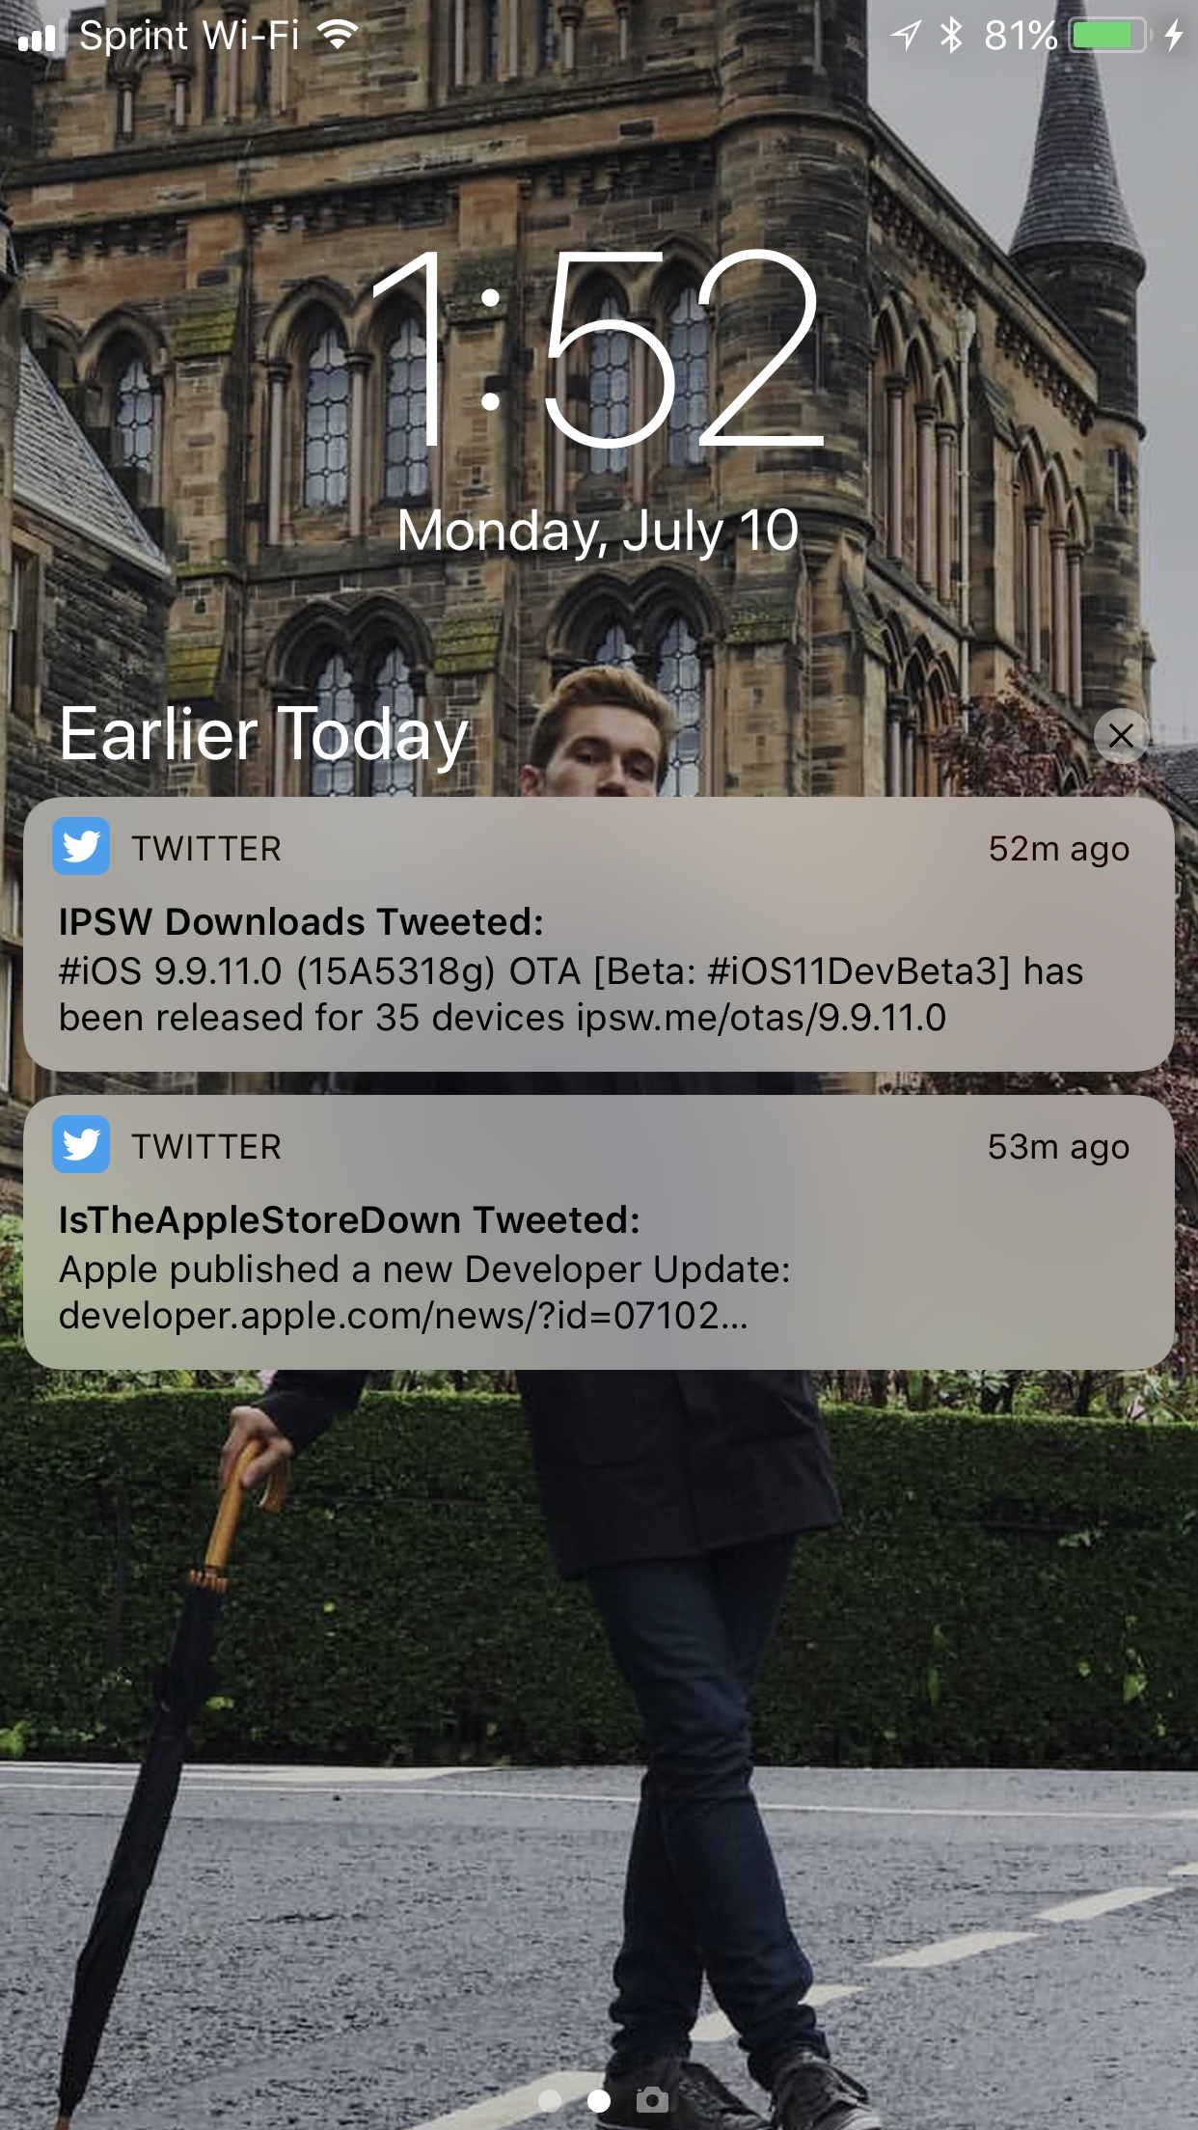The image size is (1198, 2130).
Task: Tap the Twitter icon on IPSW Downloads notification
Action: coord(81,847)
